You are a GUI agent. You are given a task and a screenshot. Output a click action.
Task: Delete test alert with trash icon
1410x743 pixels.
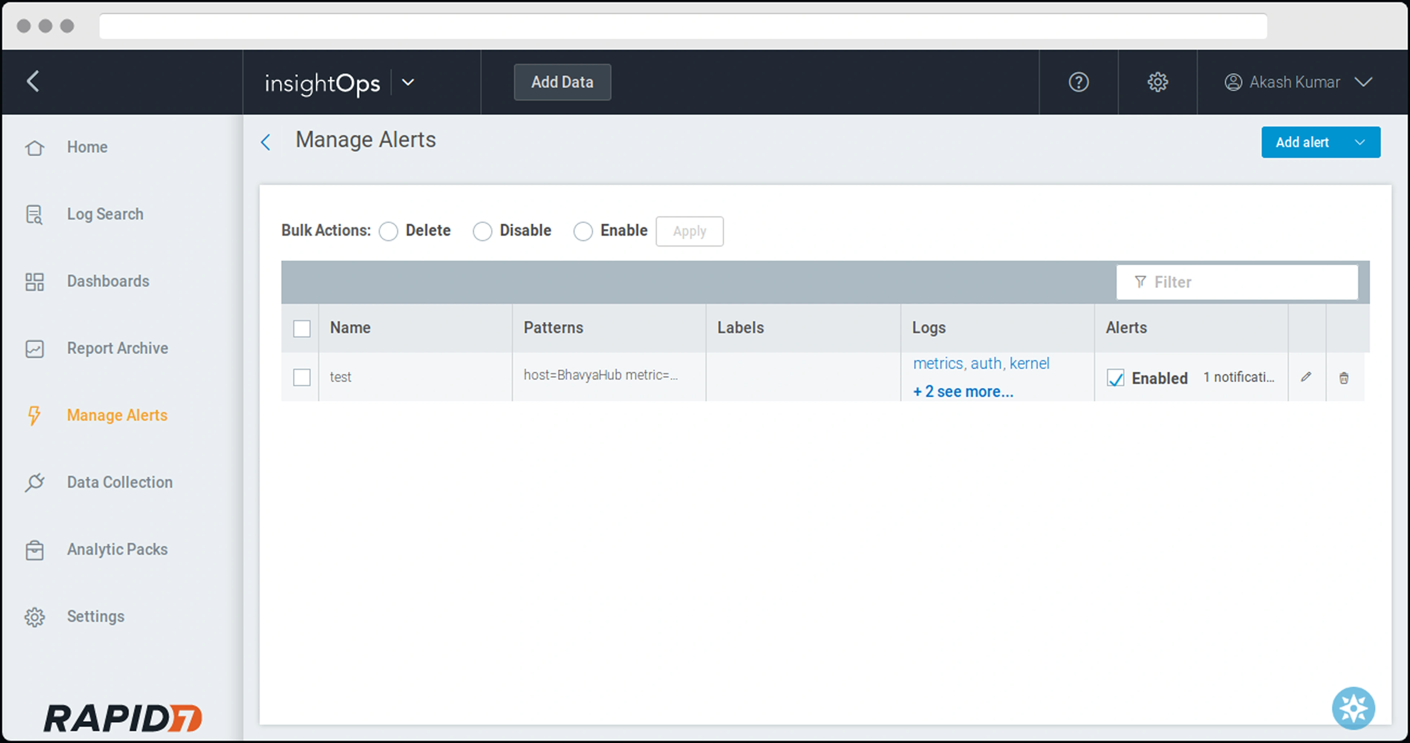pos(1344,377)
